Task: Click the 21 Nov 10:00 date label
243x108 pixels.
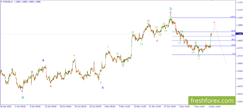Action: [155, 106]
